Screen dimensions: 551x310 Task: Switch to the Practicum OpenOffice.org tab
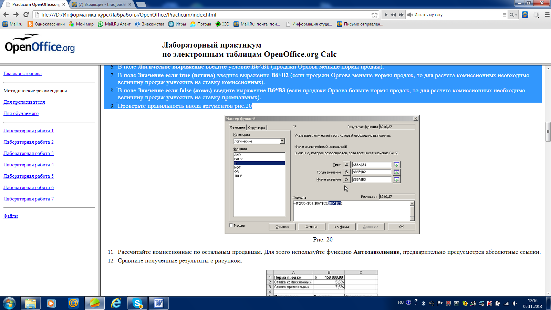36,4
